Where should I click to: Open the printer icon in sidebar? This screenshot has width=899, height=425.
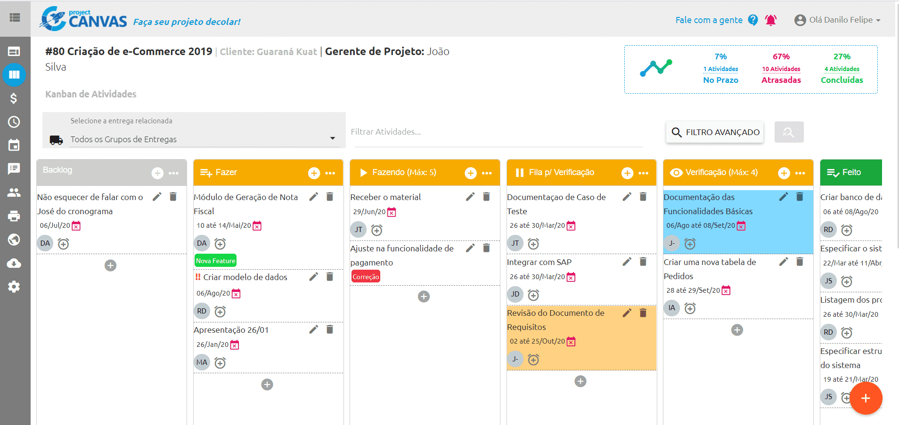click(14, 216)
